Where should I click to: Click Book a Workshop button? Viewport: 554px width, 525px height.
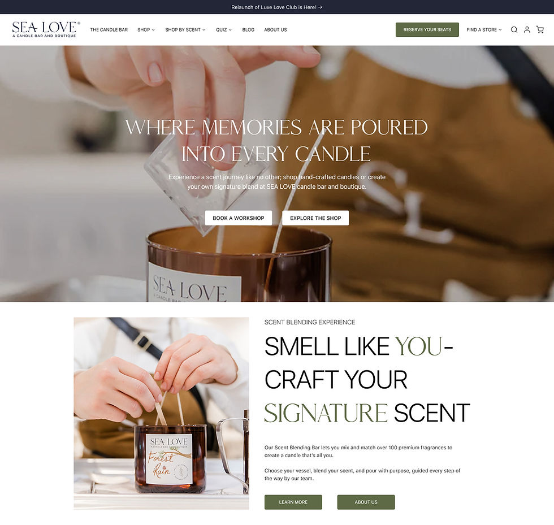click(239, 218)
